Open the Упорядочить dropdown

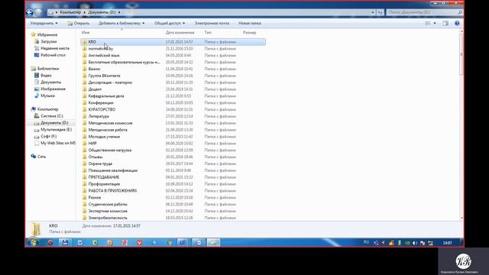pos(44,23)
